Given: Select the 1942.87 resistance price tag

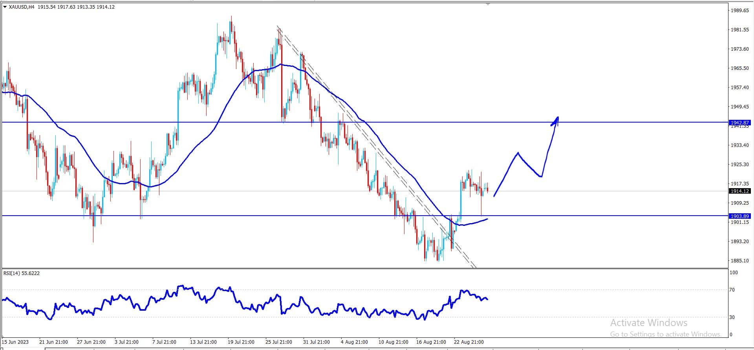Looking at the screenshot, I should point(740,123).
